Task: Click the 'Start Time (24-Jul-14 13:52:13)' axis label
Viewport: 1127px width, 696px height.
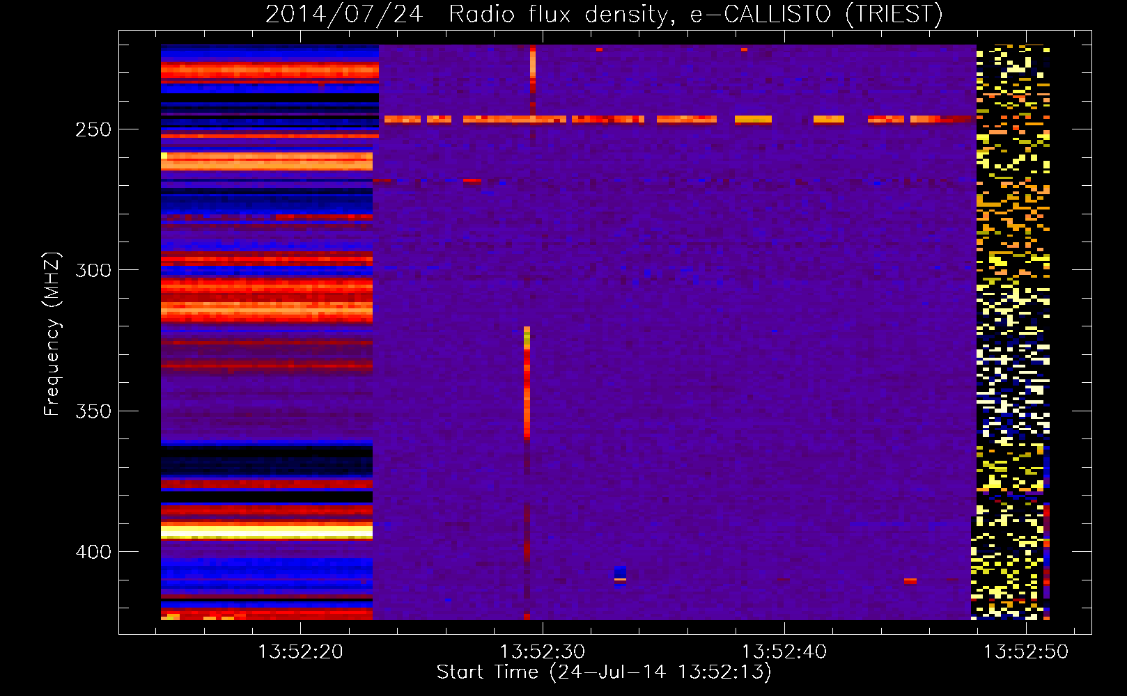Action: pyautogui.click(x=604, y=672)
